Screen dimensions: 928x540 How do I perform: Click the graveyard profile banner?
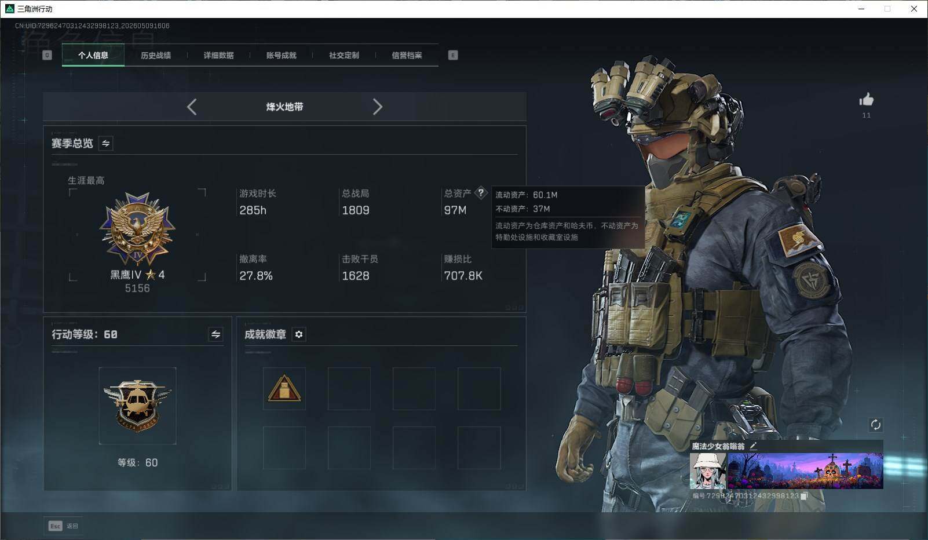(805, 470)
